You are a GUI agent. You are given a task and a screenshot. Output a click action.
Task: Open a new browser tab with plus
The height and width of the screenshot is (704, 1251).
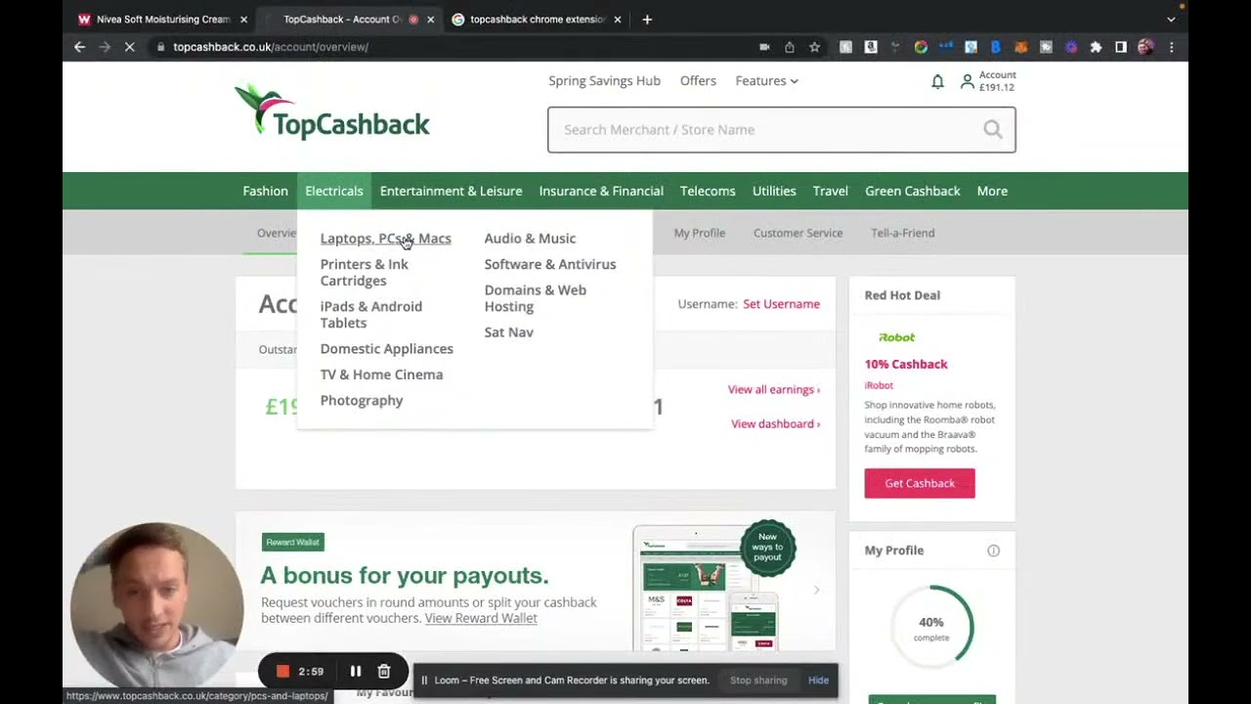click(647, 20)
